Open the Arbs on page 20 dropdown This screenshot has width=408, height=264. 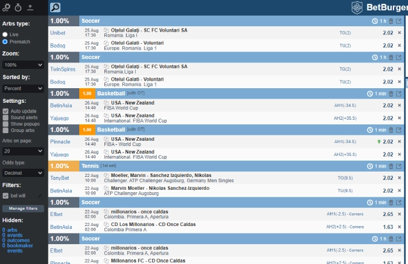click(23, 151)
